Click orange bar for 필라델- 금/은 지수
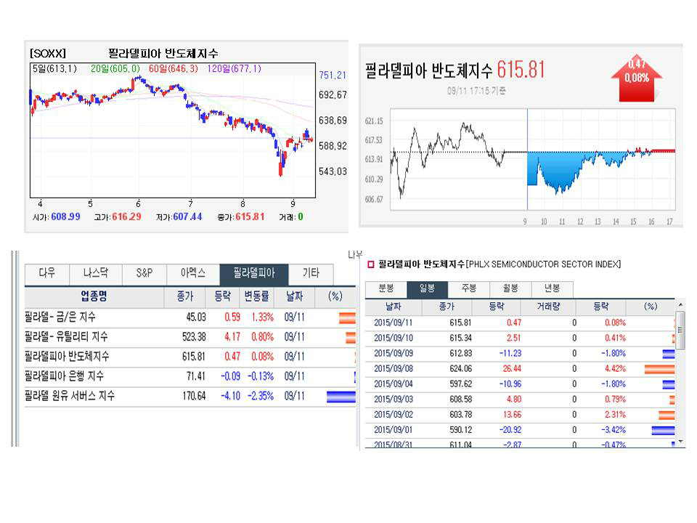 coord(346,317)
